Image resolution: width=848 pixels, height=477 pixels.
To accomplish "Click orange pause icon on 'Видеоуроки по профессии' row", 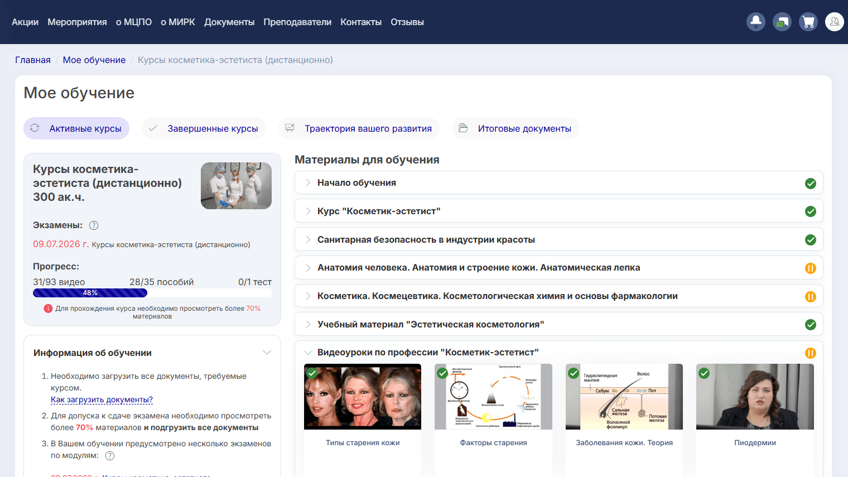I will pos(811,353).
